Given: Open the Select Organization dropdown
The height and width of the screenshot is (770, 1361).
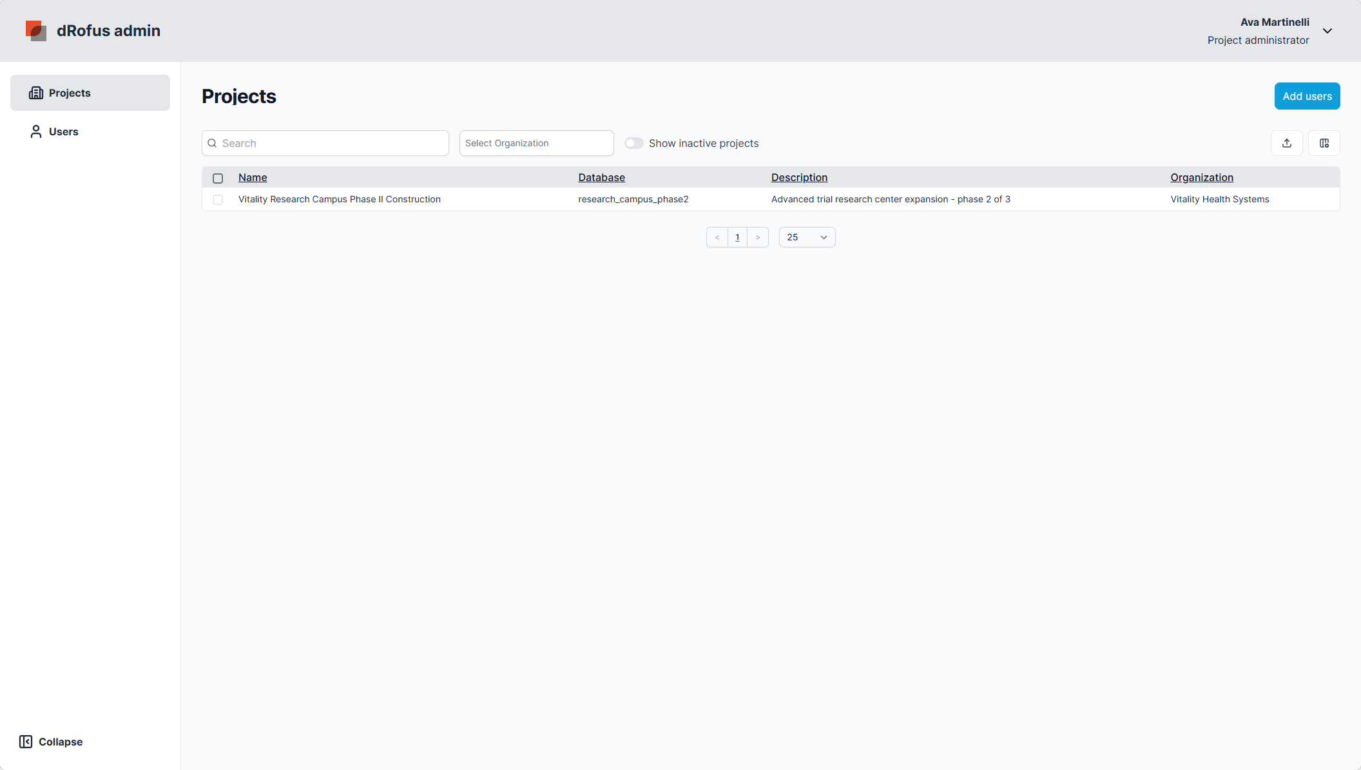Looking at the screenshot, I should point(536,143).
